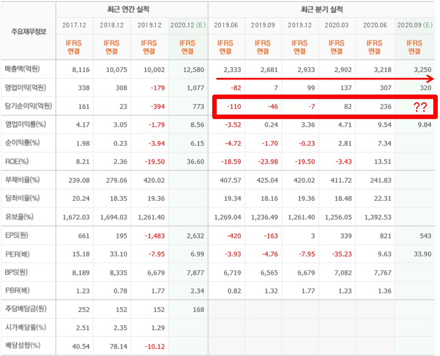Image resolution: width=440 pixels, height=356 pixels.
Task: Select the PER(배) row label
Action: pyautogui.click(x=17, y=254)
